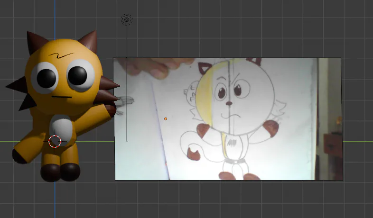
Task: Select the point light circle icon
Action: (x=127, y=19)
